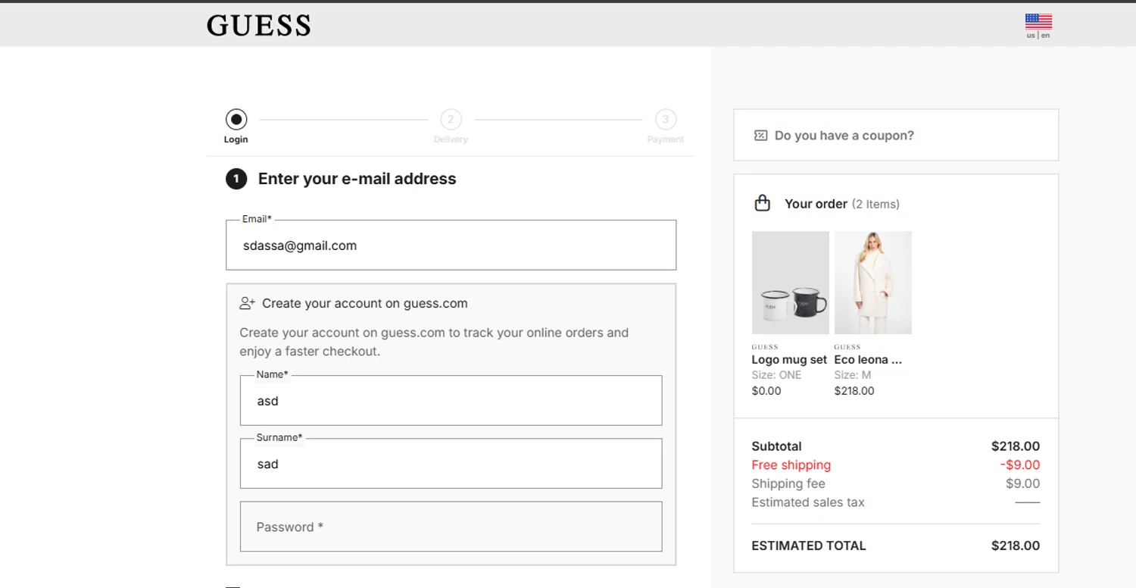Switch to the Payment step label

coord(665,139)
